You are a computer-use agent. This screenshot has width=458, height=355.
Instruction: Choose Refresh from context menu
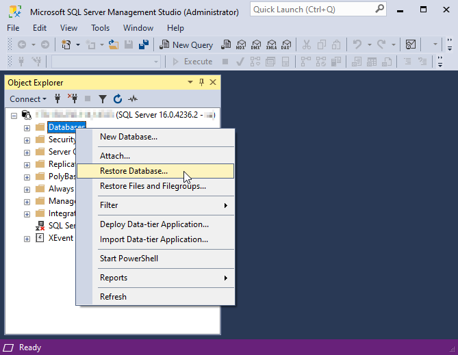[155, 297]
